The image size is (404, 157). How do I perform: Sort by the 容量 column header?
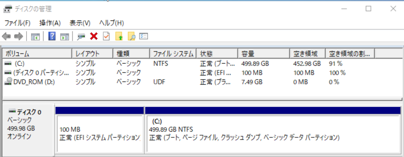tap(264, 54)
